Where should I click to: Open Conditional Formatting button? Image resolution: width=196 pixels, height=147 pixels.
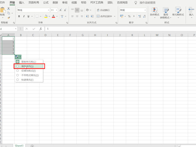coord(155,13)
